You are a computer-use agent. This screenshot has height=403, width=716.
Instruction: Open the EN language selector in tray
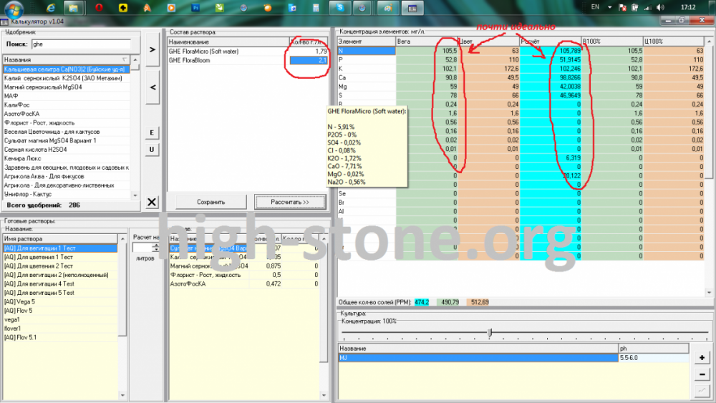pyautogui.click(x=595, y=7)
